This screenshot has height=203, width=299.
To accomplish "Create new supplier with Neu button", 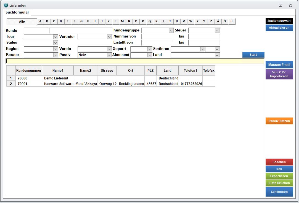I will coord(279,169).
